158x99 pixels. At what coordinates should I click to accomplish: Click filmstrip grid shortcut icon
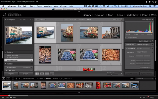click(x=13, y=78)
